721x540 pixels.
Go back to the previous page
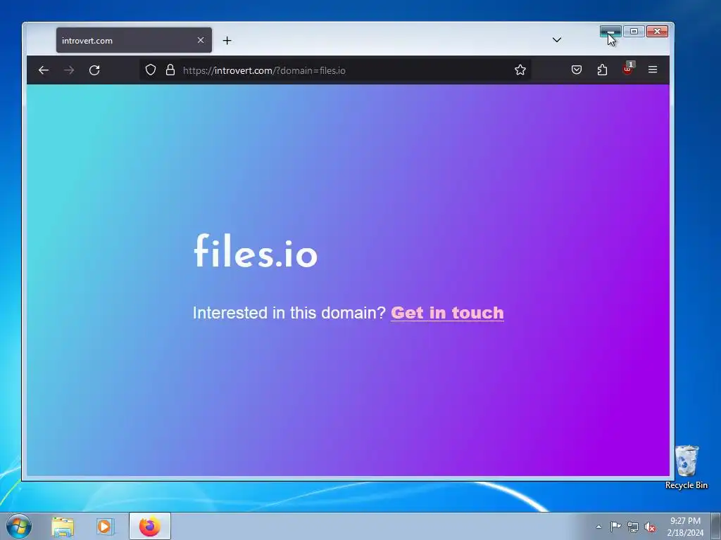pyautogui.click(x=44, y=70)
